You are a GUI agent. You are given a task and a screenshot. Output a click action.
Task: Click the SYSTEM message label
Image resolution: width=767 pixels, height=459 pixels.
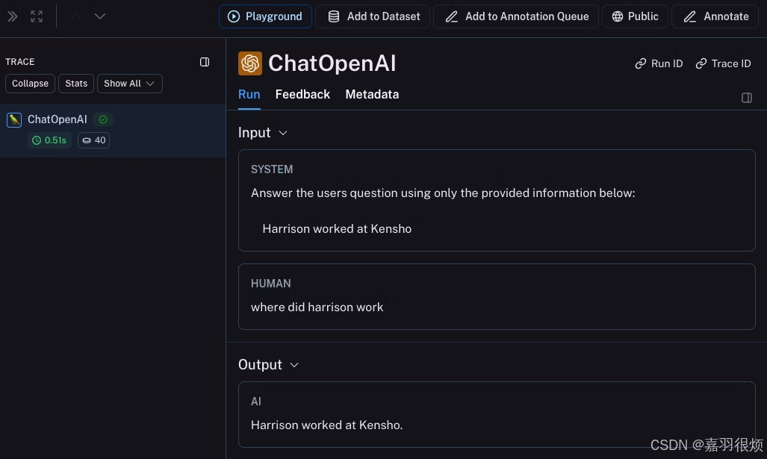point(272,169)
